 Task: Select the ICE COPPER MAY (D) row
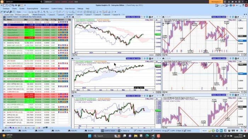click(x=36, y=84)
